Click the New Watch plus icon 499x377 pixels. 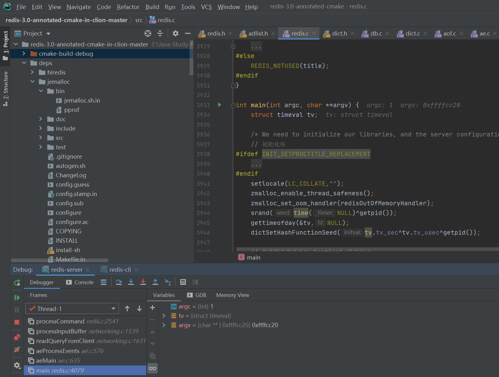(153, 308)
